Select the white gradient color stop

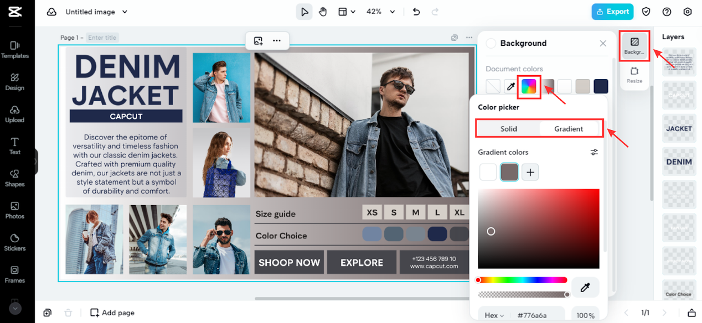coord(488,172)
